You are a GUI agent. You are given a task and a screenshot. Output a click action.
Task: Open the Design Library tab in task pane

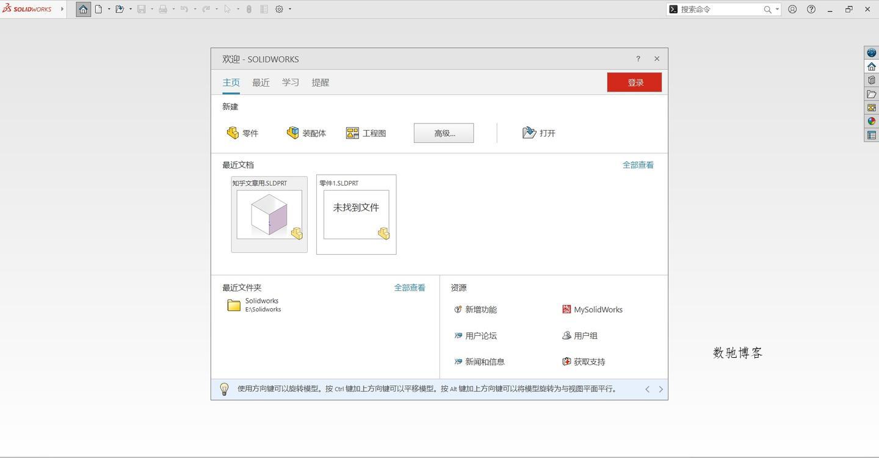point(872,80)
